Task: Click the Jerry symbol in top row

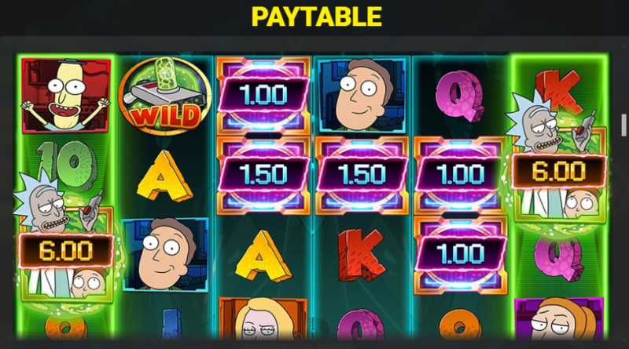Action: click(362, 95)
